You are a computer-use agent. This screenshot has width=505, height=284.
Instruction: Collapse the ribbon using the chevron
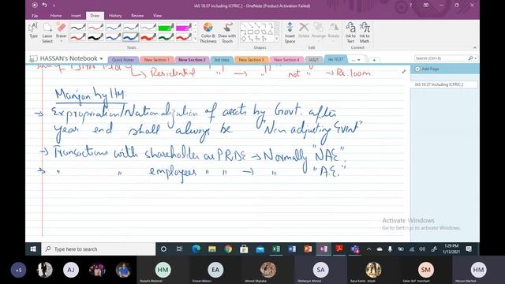click(x=475, y=47)
